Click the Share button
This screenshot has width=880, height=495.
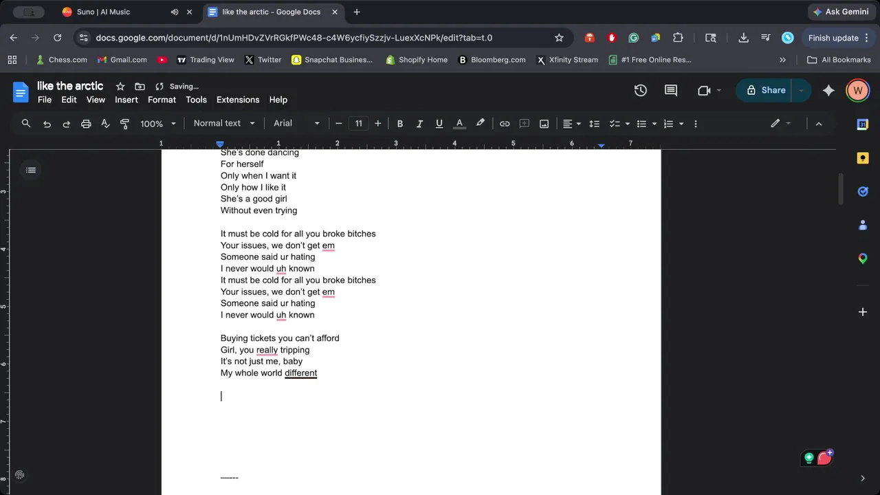coord(766,90)
